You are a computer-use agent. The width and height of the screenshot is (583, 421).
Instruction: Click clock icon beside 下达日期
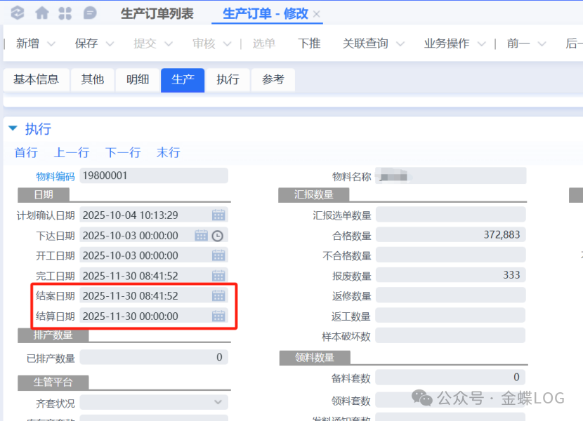(218, 236)
